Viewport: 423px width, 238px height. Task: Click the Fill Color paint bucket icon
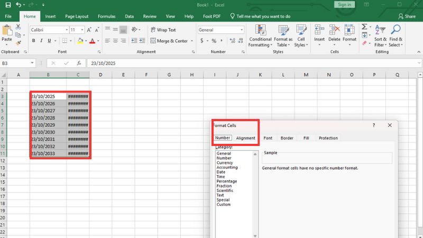pos(80,41)
